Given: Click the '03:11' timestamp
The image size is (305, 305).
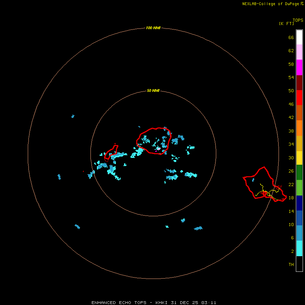Looking at the screenshot, I should [209, 303].
